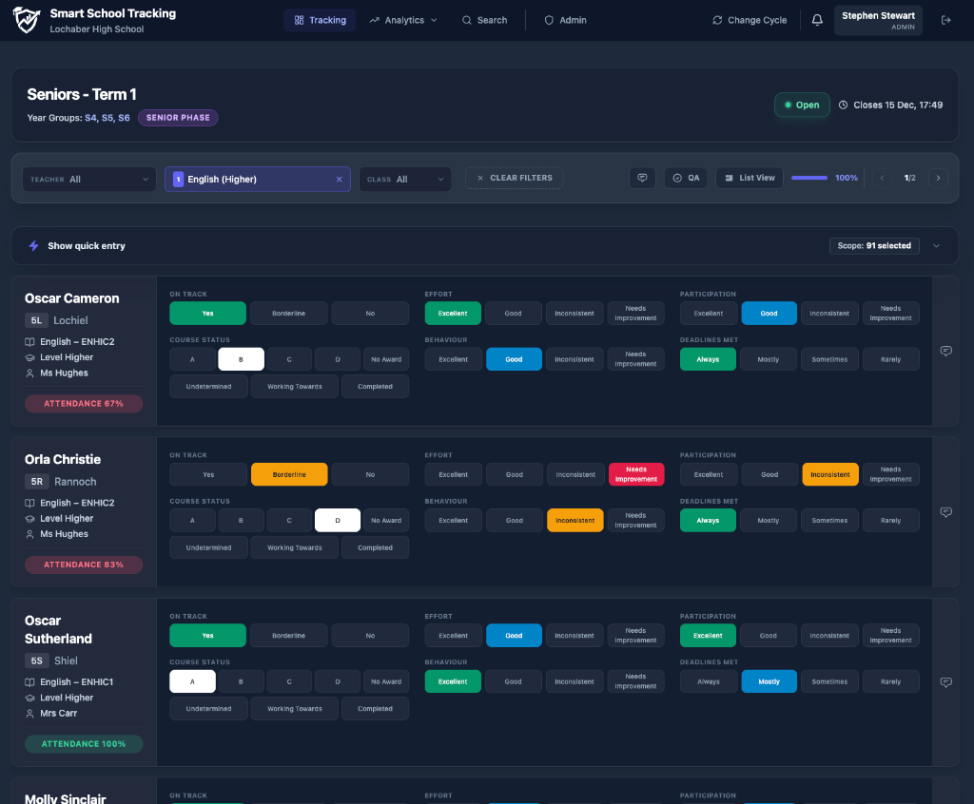Viewport: 974px width, 804px height.
Task: Mark Orla Christie Effort as Excellent
Action: click(x=453, y=474)
